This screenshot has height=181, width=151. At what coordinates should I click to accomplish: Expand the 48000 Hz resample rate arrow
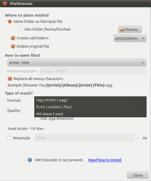point(138,138)
